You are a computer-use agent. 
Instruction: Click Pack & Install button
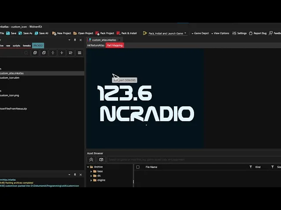[126, 33]
